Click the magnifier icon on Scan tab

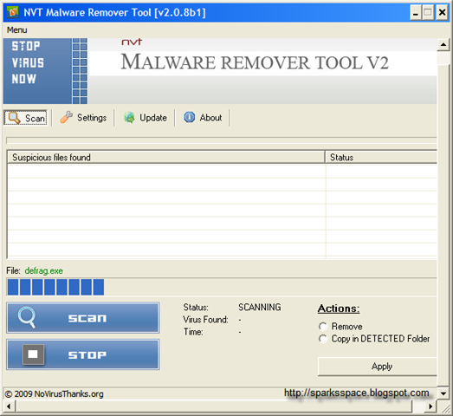coord(14,118)
